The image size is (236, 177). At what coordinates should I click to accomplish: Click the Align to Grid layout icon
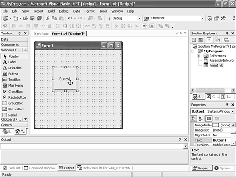point(5,26)
